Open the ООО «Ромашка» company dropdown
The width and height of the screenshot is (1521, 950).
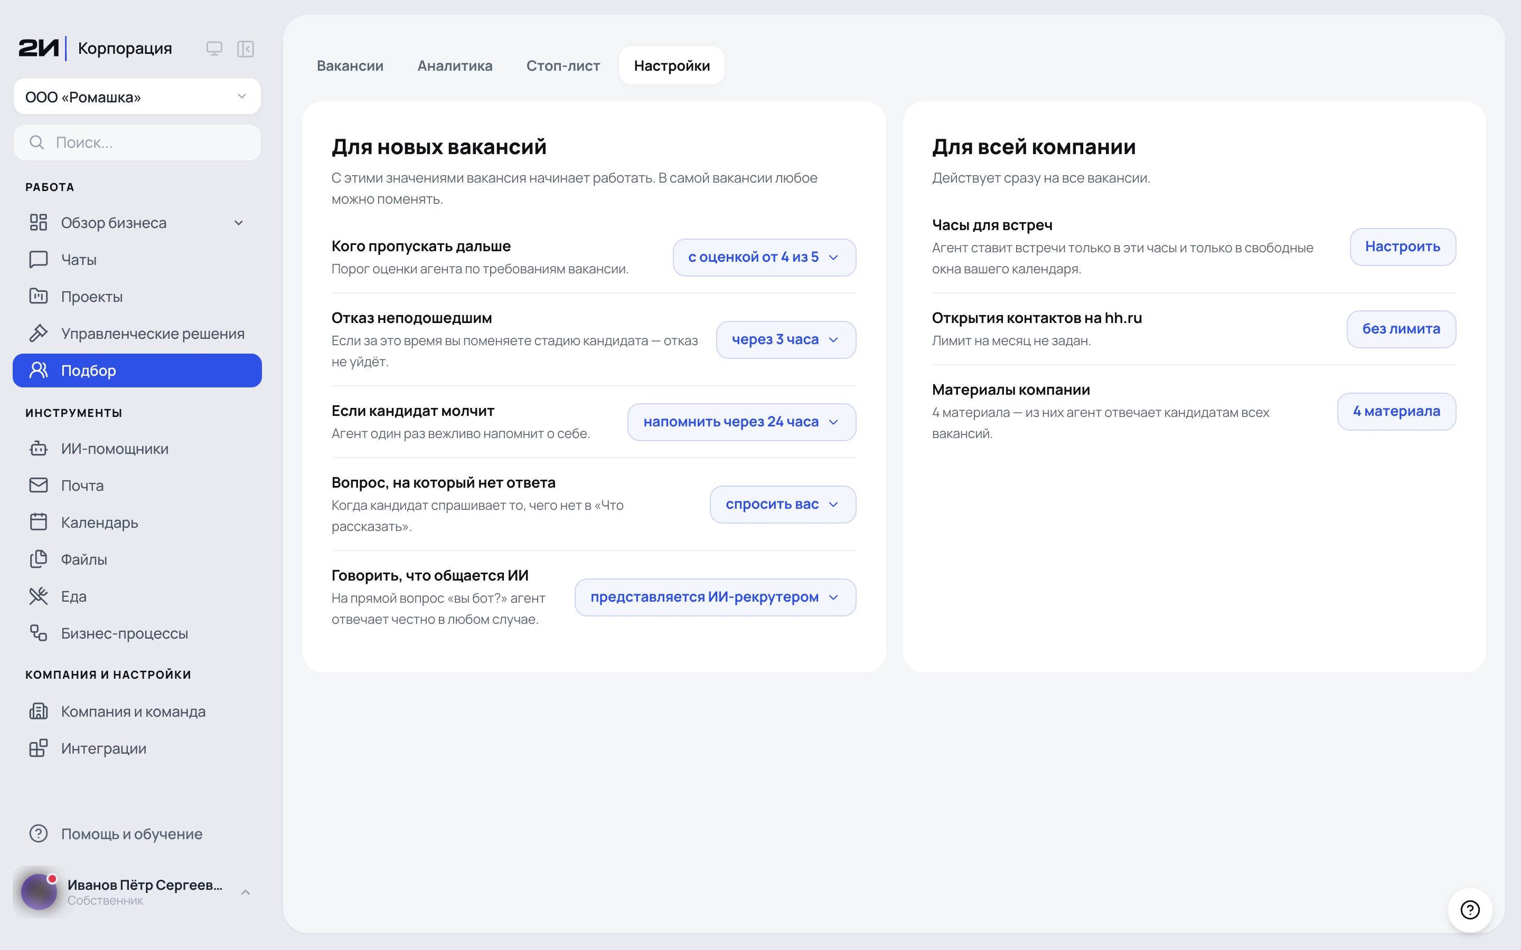(x=137, y=97)
